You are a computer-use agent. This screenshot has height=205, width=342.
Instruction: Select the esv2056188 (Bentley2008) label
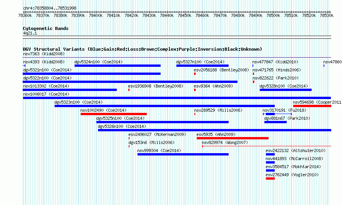tap(221, 70)
